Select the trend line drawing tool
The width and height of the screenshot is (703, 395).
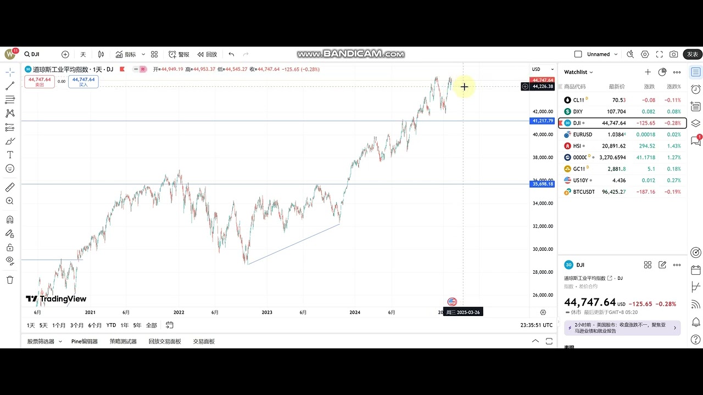10,86
